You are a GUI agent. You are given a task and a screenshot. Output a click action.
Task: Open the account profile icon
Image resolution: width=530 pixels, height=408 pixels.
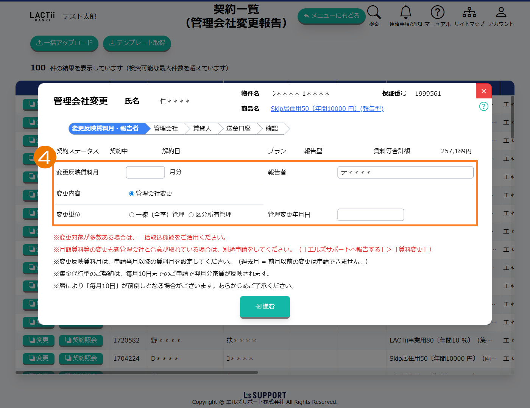pyautogui.click(x=501, y=13)
